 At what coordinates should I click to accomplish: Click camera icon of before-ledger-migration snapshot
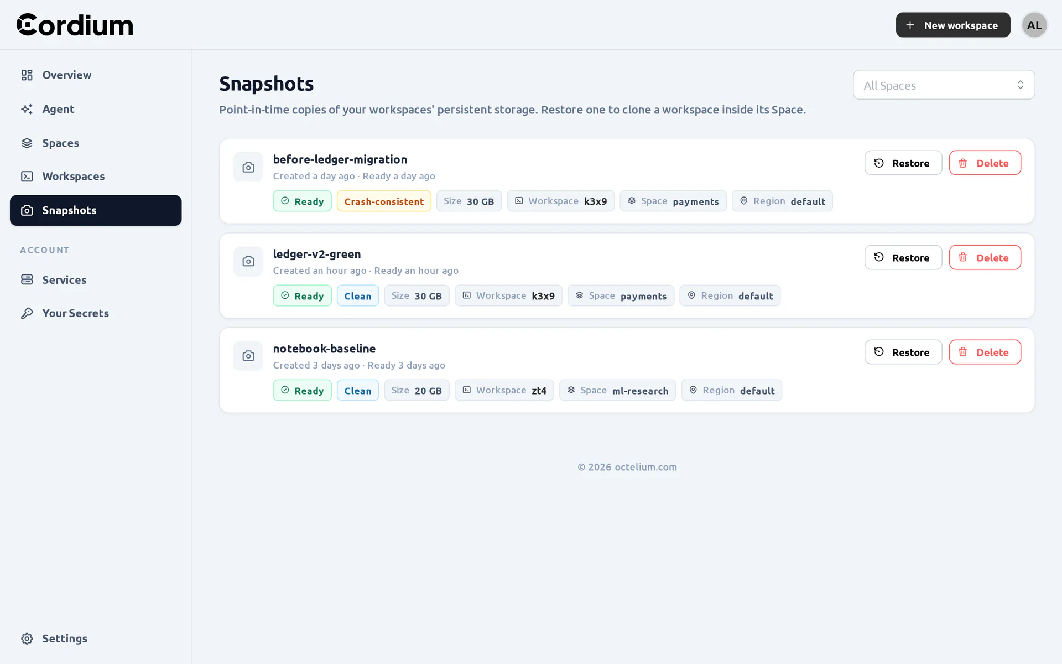click(248, 167)
